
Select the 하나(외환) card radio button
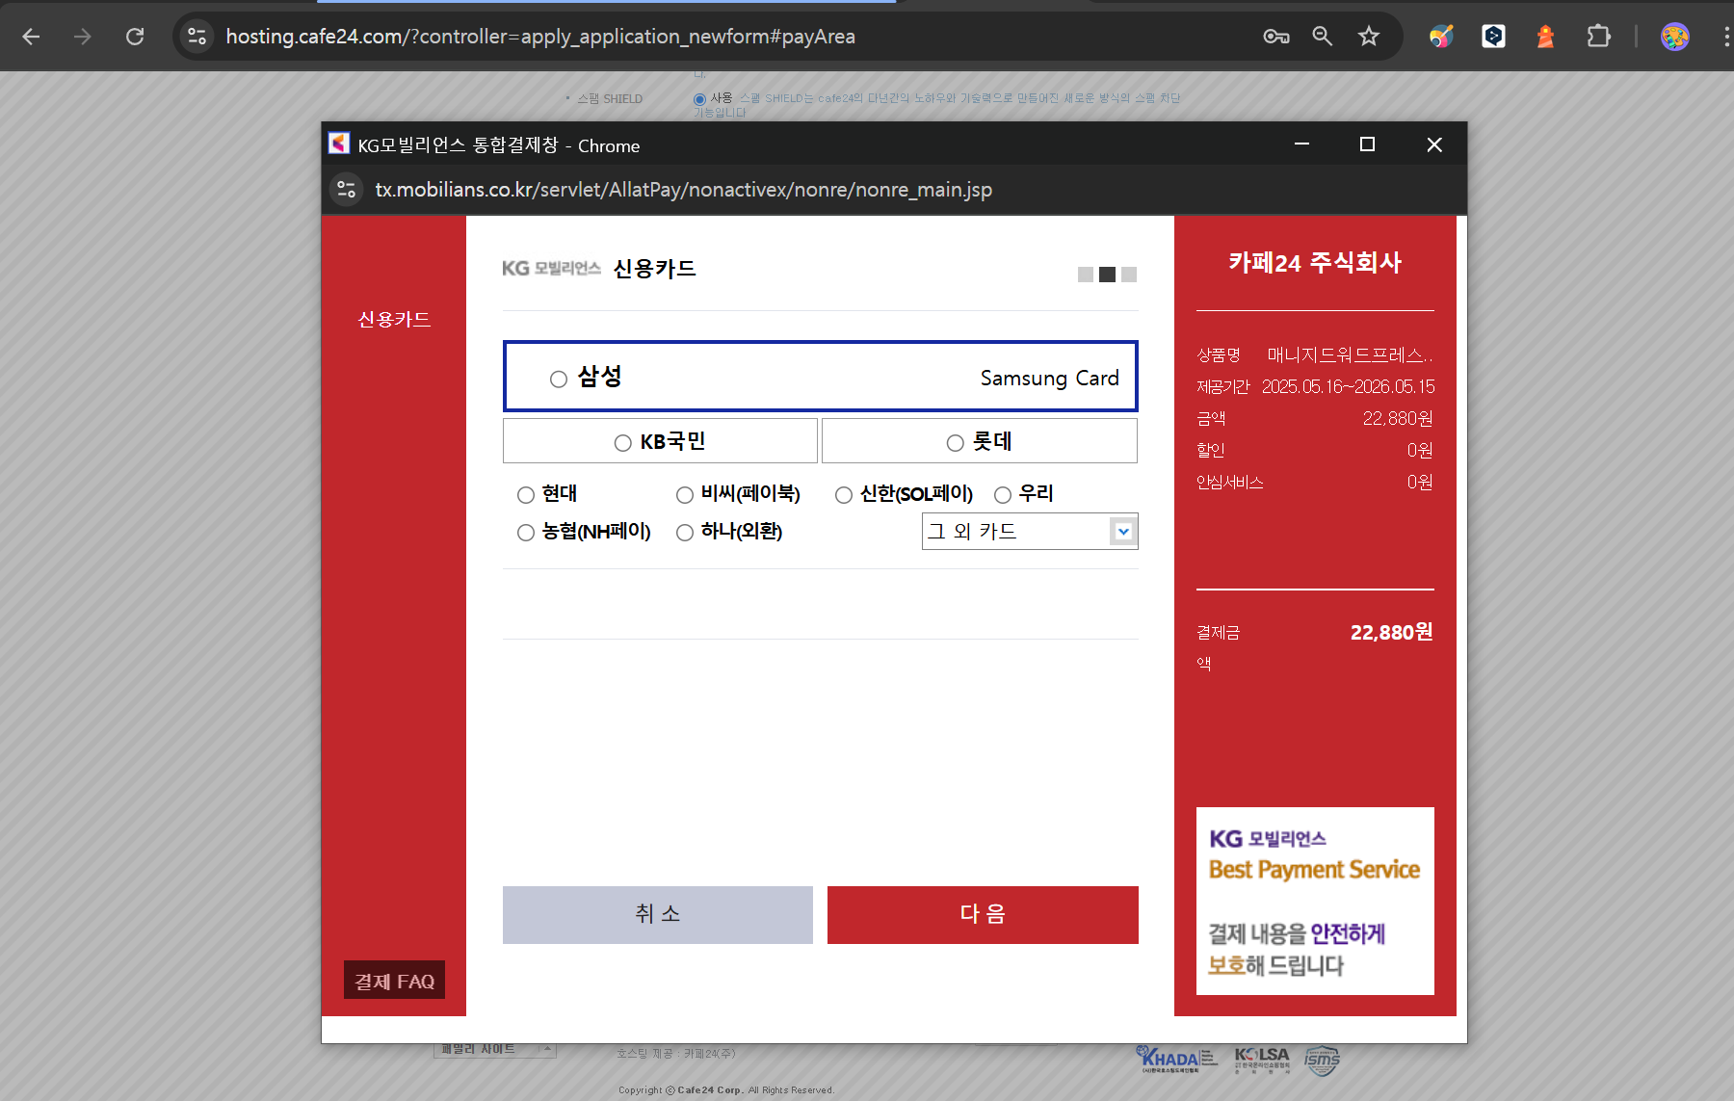pos(685,533)
